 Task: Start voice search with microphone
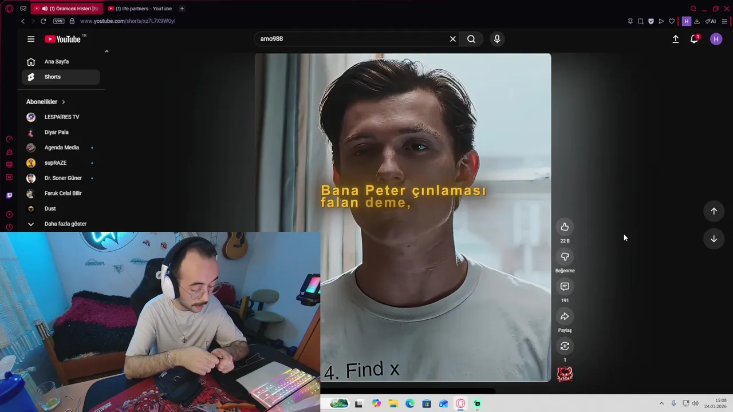click(497, 39)
